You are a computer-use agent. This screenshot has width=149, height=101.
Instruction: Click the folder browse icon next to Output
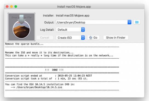(x=137, y=22)
